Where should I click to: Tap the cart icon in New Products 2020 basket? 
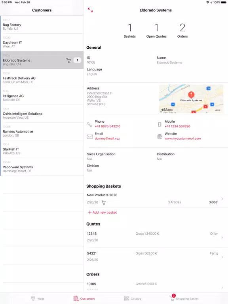[103, 202]
